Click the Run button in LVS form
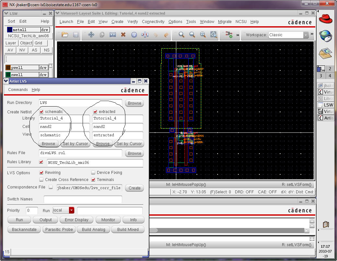 tap(19, 220)
